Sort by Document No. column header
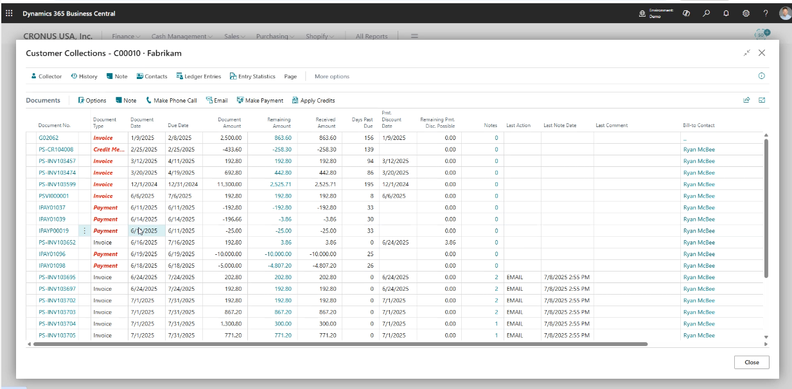The width and height of the screenshot is (792, 389). (x=55, y=125)
